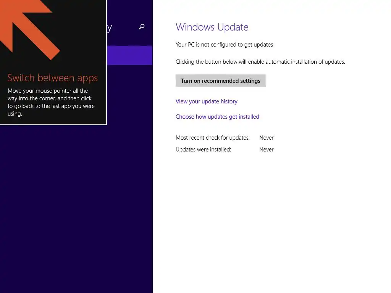Click the Windows Update heading
Screen dimensions: 391x293
pos(212,27)
